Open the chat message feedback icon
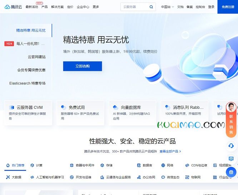 pos(231,159)
